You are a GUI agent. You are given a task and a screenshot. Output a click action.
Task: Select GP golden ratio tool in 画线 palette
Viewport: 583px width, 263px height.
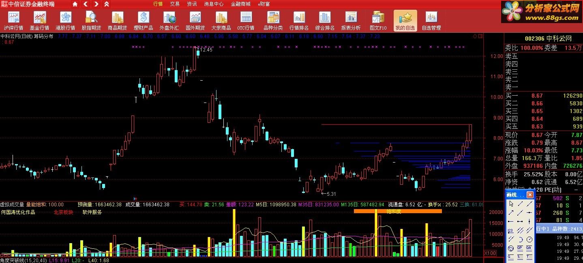(520, 248)
